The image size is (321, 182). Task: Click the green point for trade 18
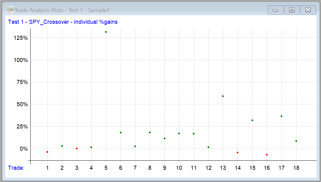coord(296,141)
